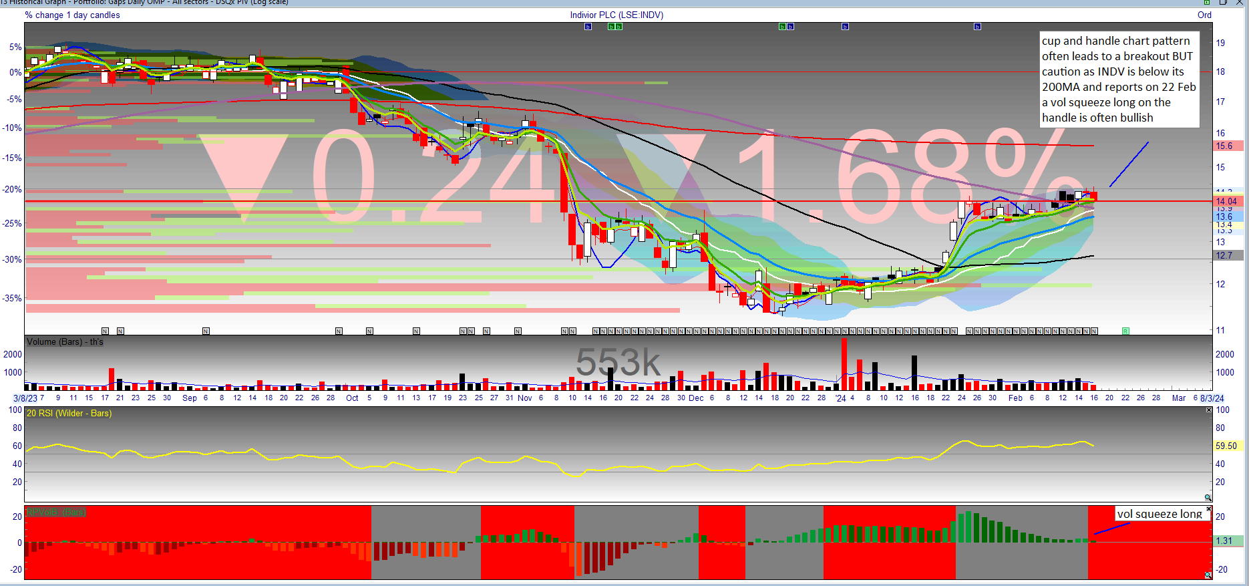This screenshot has width=1249, height=586.
Task: Click the first blue 'b' broker marker
Action: (x=588, y=27)
